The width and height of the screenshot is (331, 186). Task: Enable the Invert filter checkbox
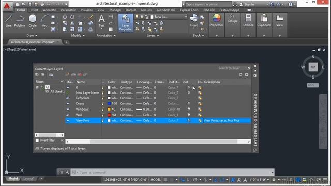pyautogui.click(x=37, y=140)
